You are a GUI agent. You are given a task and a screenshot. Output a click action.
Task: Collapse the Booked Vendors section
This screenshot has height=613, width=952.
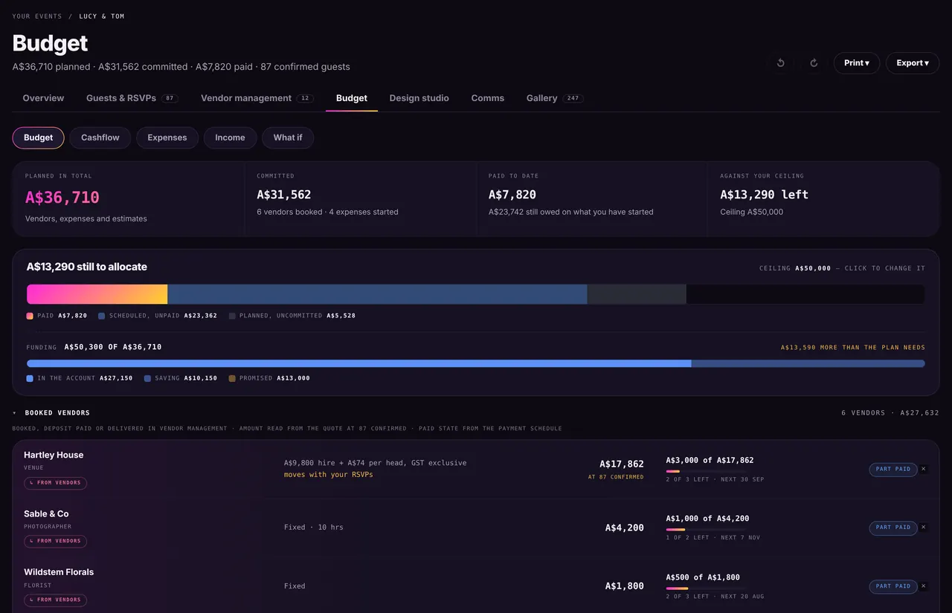coord(15,412)
